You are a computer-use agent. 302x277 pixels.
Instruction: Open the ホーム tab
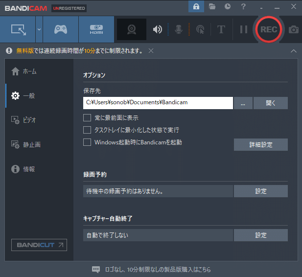tap(39, 71)
